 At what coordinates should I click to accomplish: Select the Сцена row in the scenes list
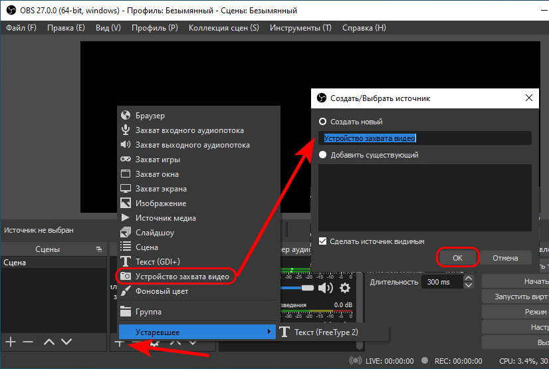pyautogui.click(x=54, y=262)
